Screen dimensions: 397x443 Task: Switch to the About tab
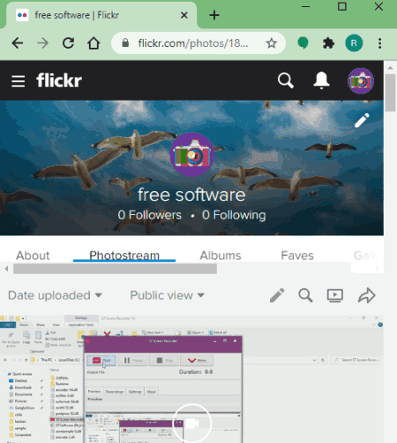point(33,256)
